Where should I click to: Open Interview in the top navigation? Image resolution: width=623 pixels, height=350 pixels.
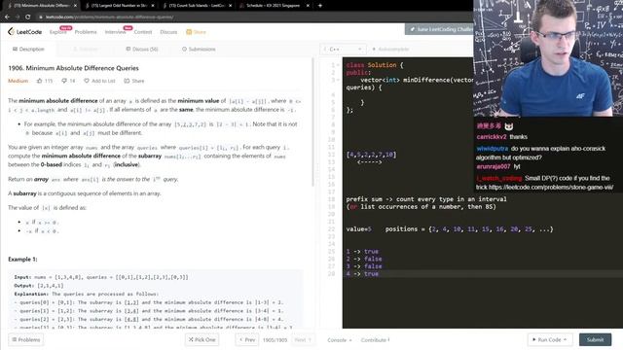pyautogui.click(x=115, y=32)
